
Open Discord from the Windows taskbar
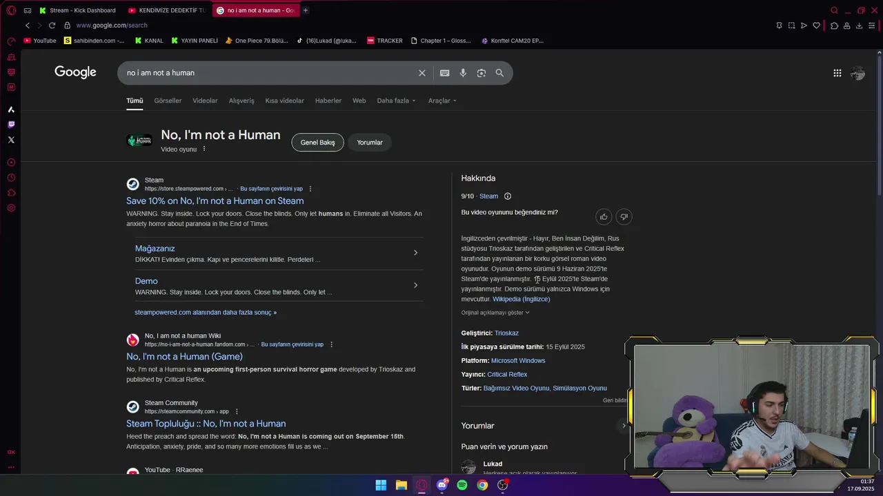click(442, 485)
